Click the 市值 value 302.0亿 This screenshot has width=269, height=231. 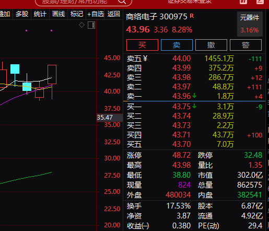(250, 175)
